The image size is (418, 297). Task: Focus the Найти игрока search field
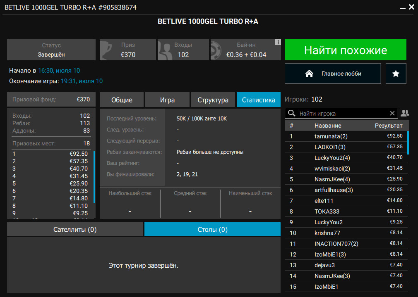pyautogui.click(x=341, y=113)
